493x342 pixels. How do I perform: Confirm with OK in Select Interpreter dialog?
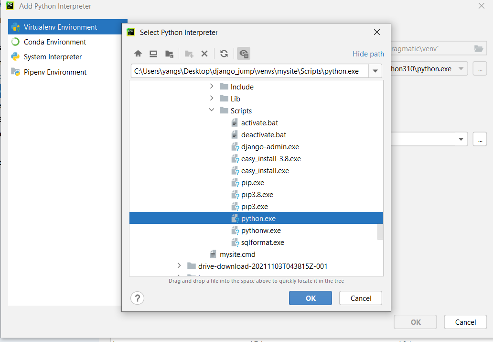click(x=311, y=298)
